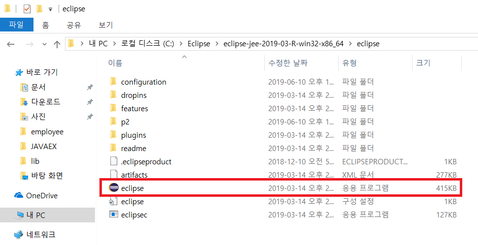Switch to the 공유 ribbon tab
Image resolution: width=478 pixels, height=245 pixels.
click(74, 25)
